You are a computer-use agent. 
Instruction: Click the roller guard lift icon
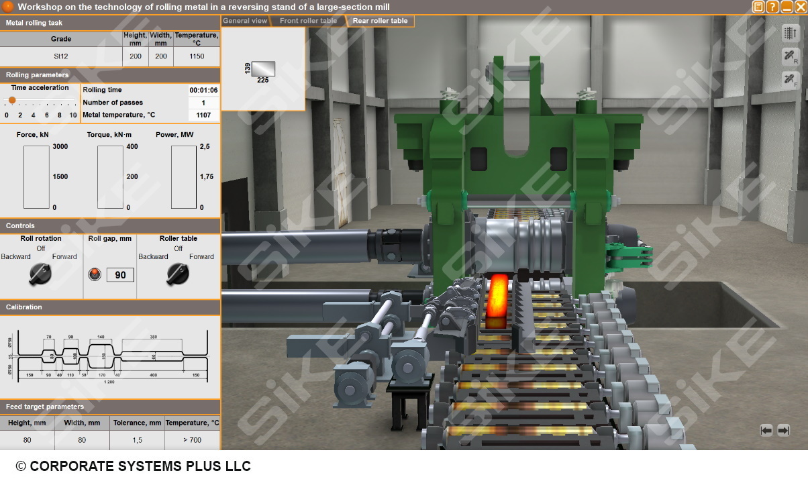click(x=790, y=33)
